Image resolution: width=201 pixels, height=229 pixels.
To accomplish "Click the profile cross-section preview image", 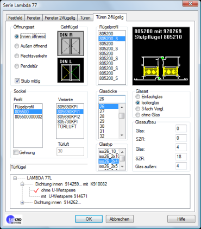I will [x=161, y=56].
